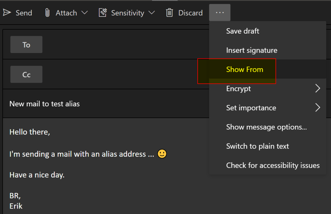Click the Attach paperclip icon

pyautogui.click(x=47, y=13)
